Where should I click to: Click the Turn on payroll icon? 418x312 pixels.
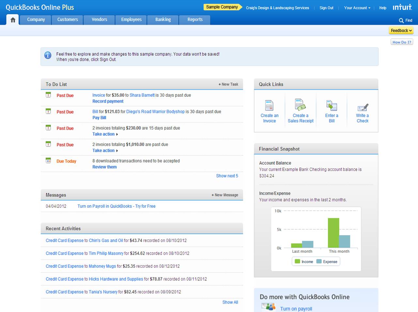coord(268,307)
